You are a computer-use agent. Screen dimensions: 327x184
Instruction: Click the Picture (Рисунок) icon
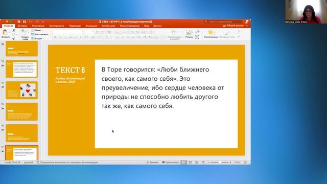click(189, 32)
